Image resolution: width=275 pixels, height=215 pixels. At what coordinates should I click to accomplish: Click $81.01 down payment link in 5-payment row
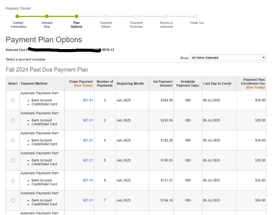pos(88,161)
